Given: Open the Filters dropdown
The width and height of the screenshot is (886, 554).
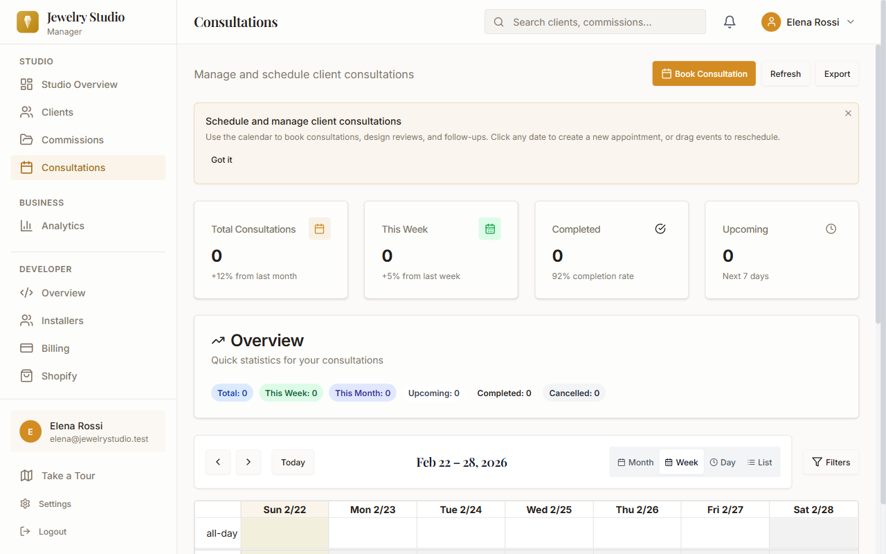Looking at the screenshot, I should pyautogui.click(x=831, y=462).
